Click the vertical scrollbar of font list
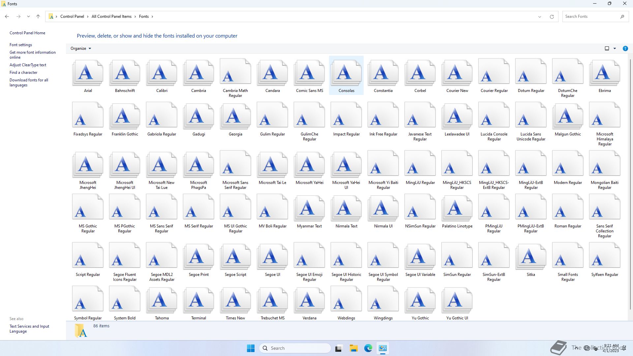The image size is (633, 356). click(630, 185)
